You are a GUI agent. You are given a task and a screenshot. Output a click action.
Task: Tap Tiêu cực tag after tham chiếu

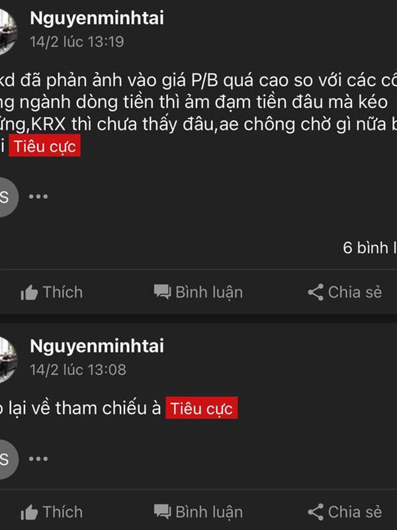[202, 408]
